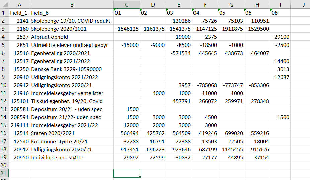
Task: Click value -1546125 in column C
Action: coord(127,29)
